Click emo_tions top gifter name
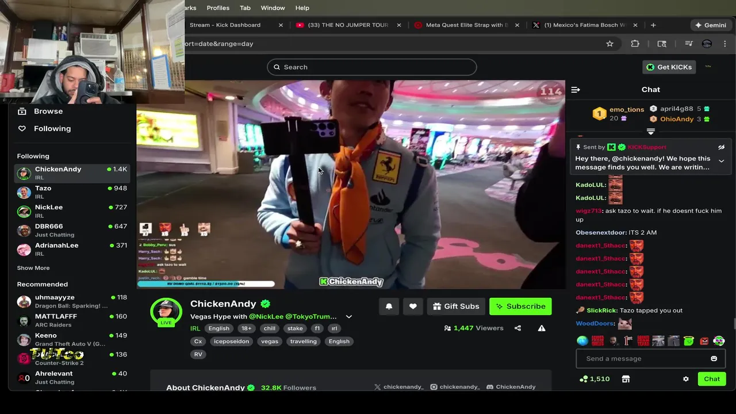Viewport: 736px width, 414px height. coord(627,110)
